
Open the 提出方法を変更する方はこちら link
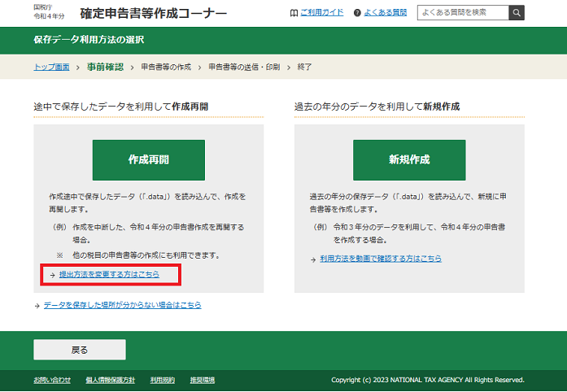point(109,275)
